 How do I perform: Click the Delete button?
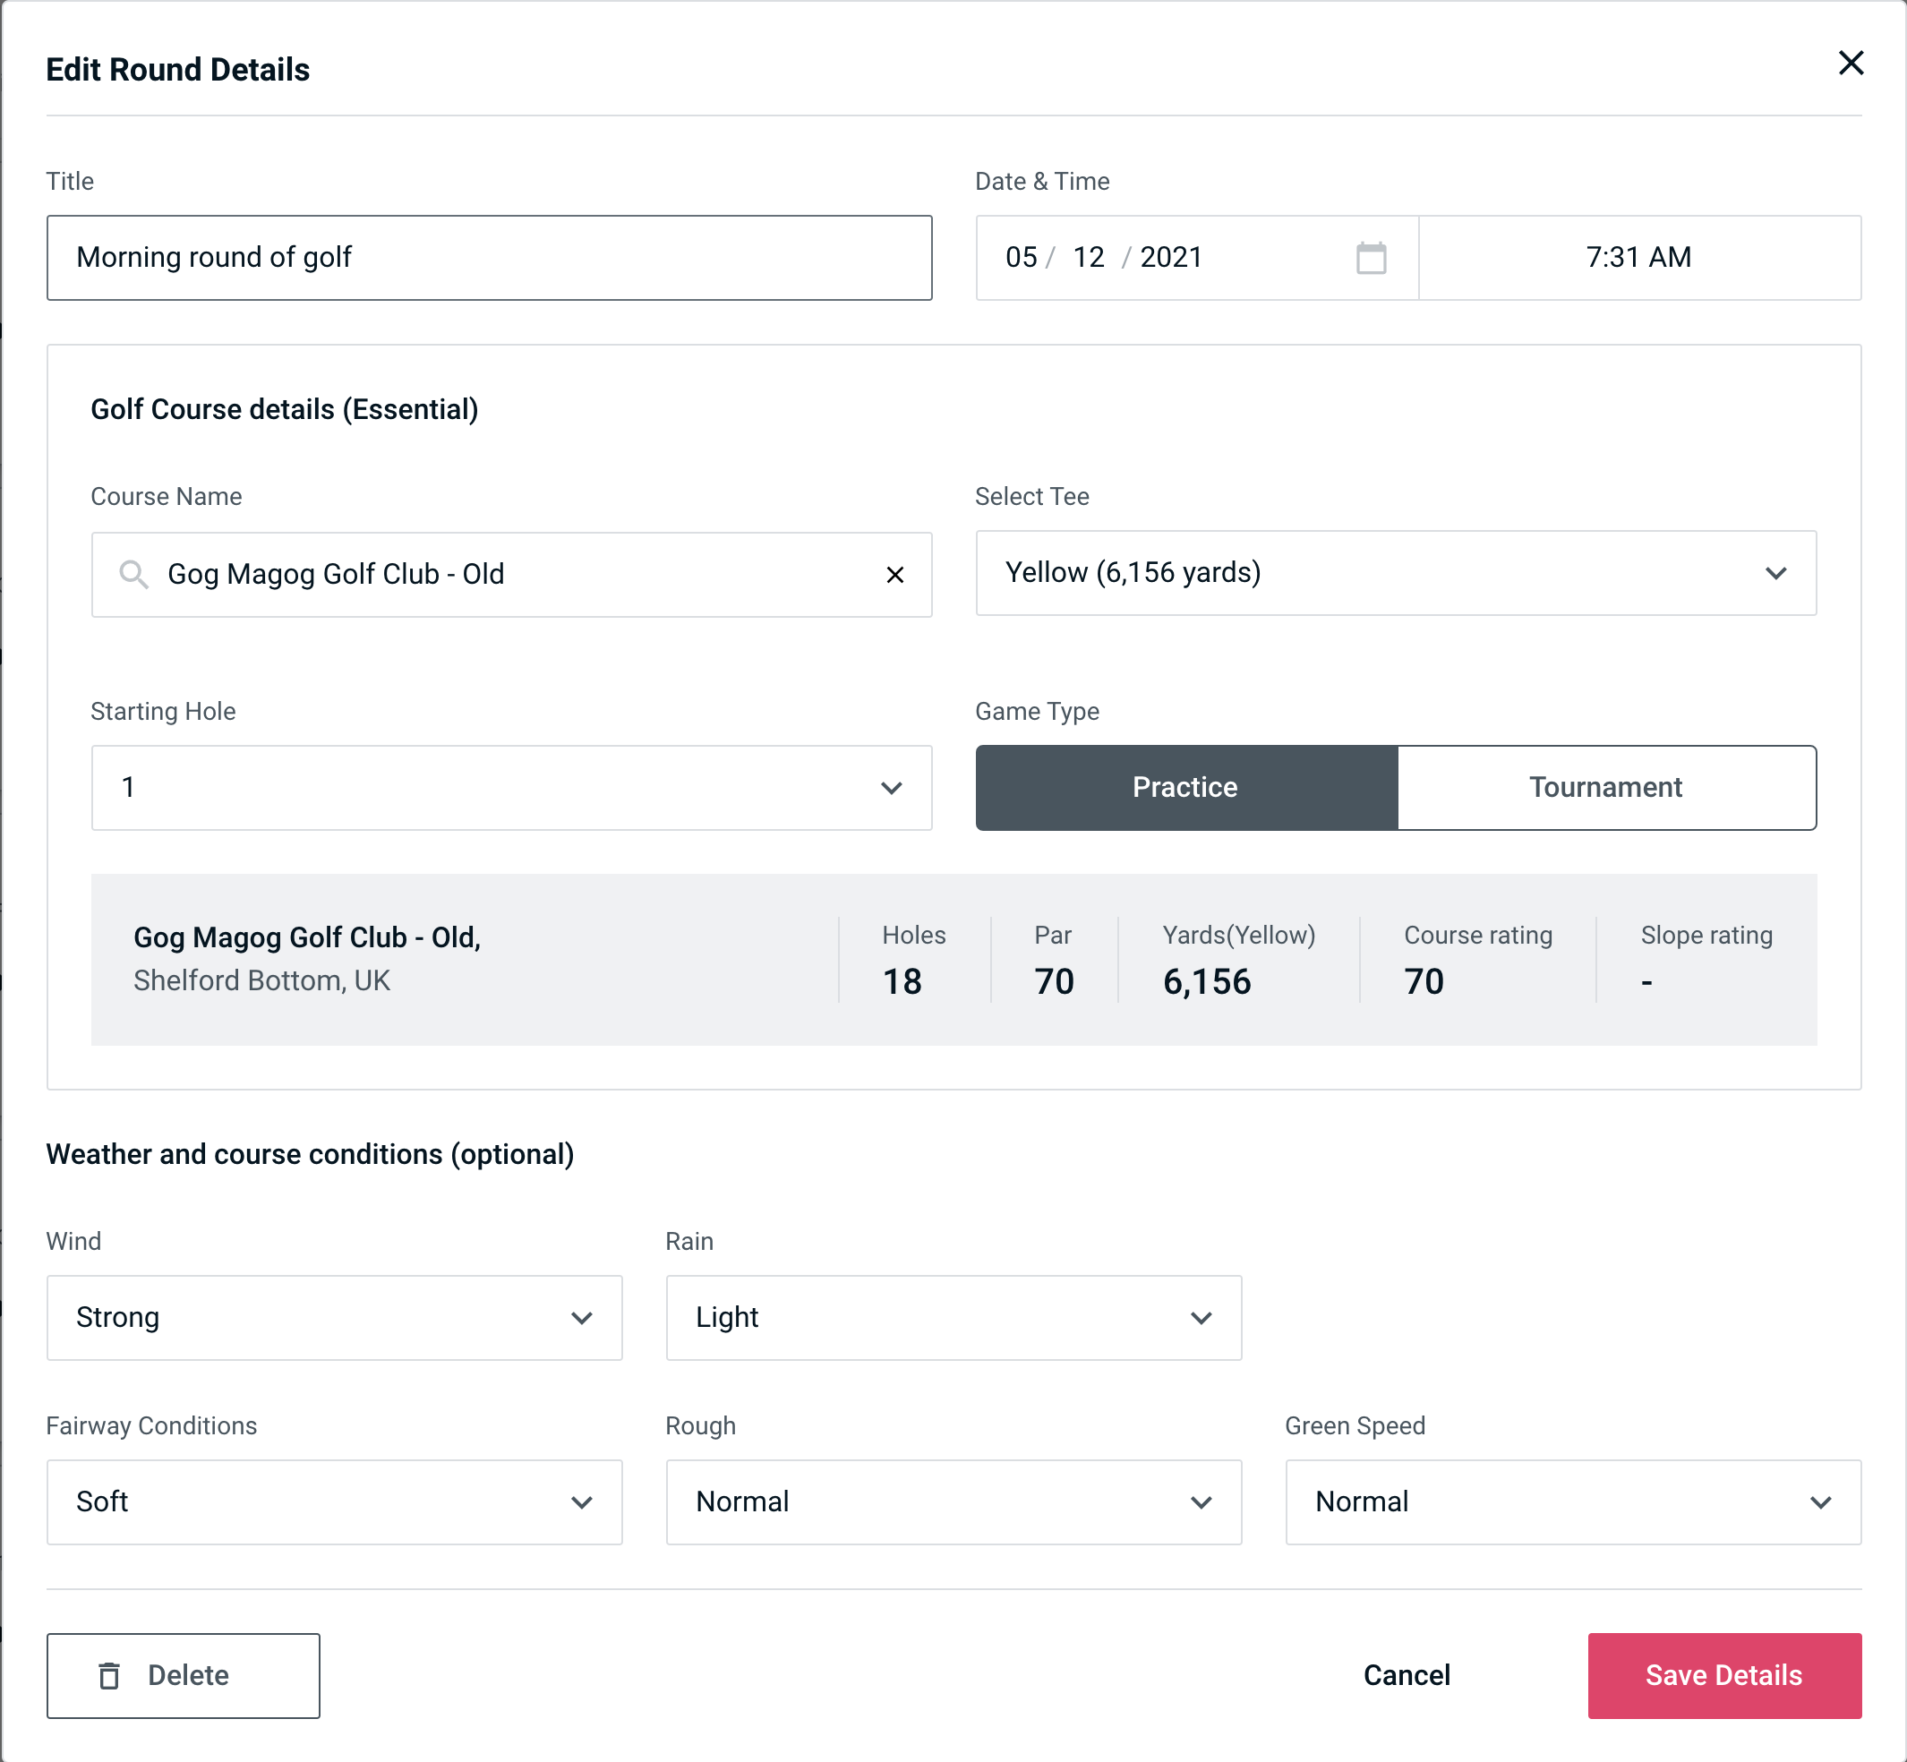[183, 1674]
